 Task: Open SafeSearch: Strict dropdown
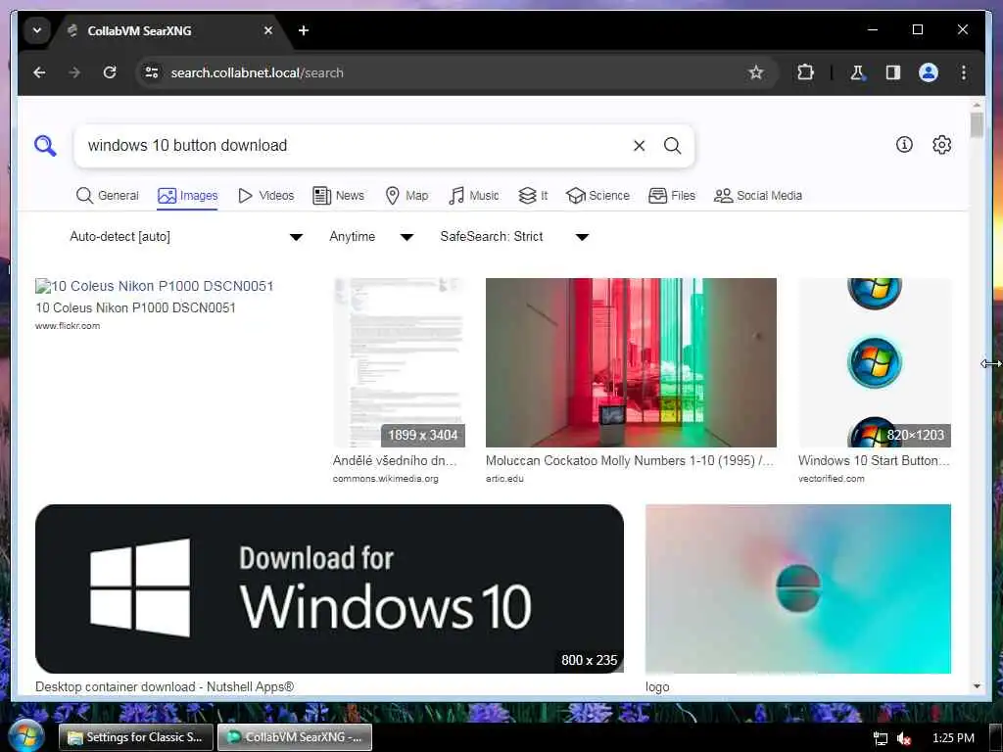tap(513, 237)
